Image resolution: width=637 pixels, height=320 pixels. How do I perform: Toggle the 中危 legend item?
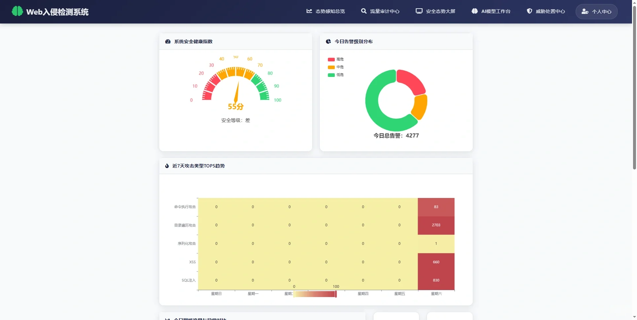336,67
